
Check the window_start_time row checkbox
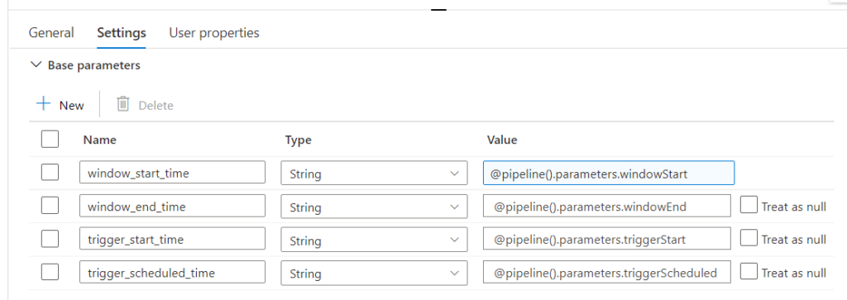(x=50, y=173)
